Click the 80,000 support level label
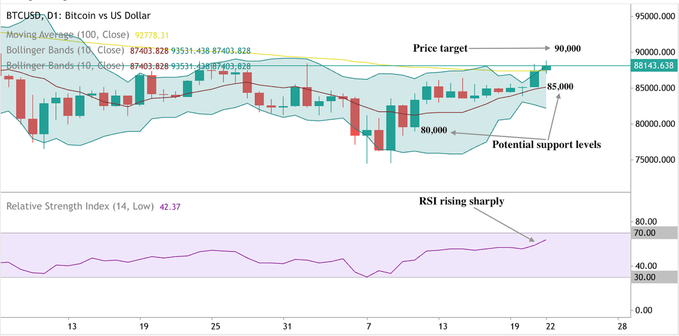The height and width of the screenshot is (336, 679). 434,130
